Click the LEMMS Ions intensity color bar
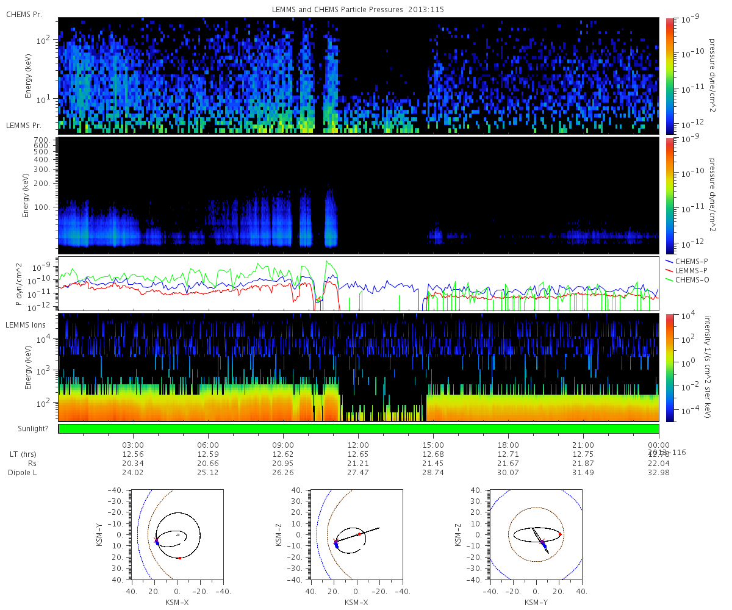Viewport: 732px width, 610px height. (670, 367)
